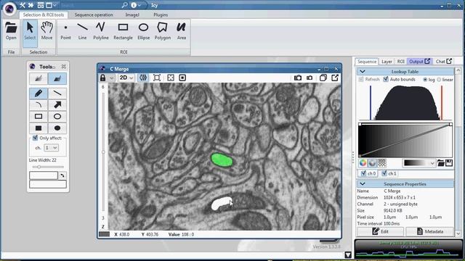The height and width of the screenshot is (261, 465).
Task: Pick the straight line tool in Tools panel
Action: (57, 94)
